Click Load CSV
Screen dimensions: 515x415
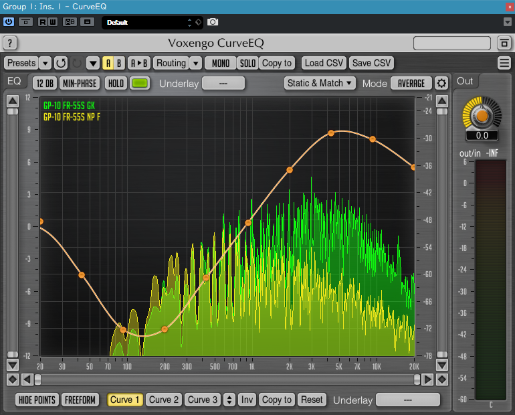(324, 63)
